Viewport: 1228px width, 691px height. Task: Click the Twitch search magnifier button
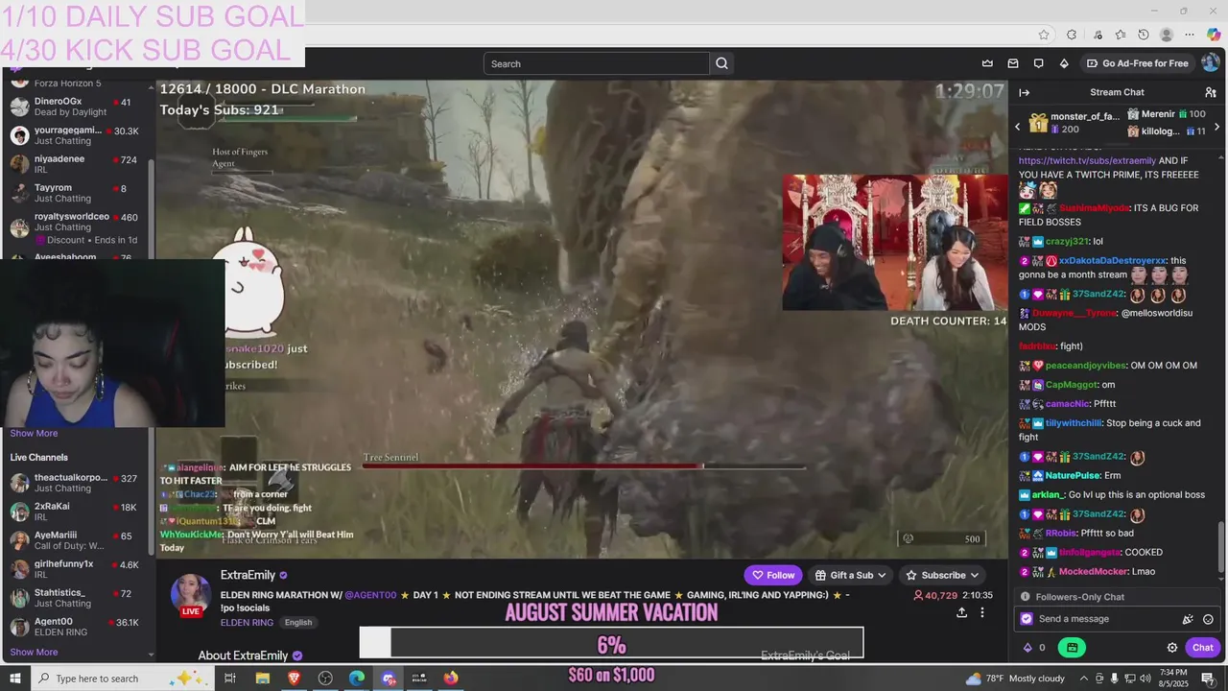[x=722, y=63]
